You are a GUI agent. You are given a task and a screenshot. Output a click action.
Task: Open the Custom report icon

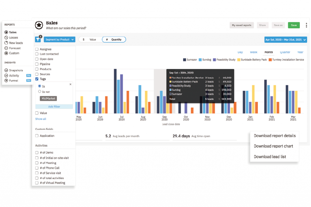tap(6, 53)
